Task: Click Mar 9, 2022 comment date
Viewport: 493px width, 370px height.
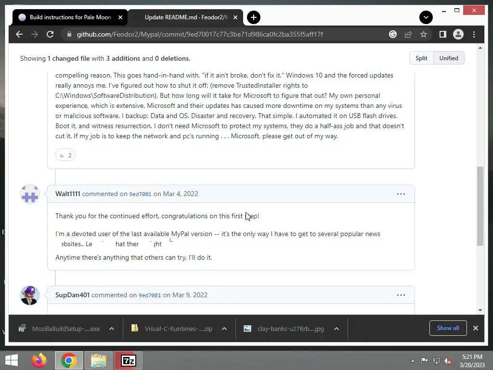Action: (190, 295)
